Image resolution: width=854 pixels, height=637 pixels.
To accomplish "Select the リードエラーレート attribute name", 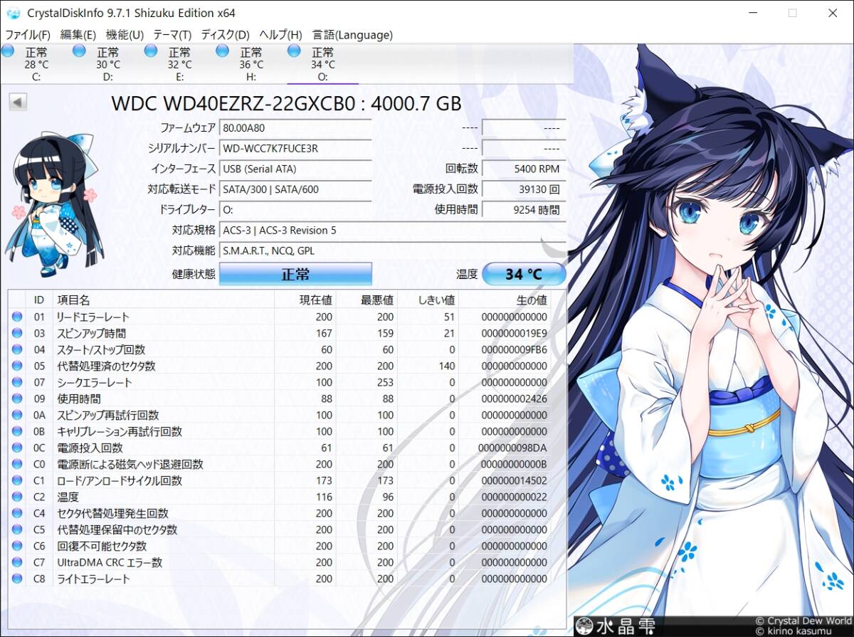I will click(93, 317).
